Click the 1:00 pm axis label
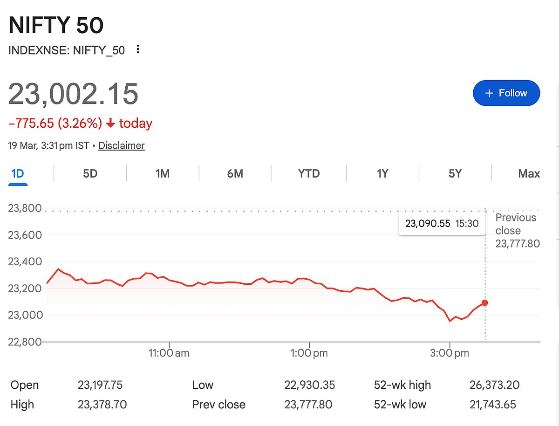 point(308,353)
